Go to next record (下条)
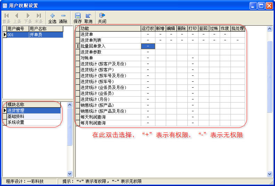 [x=28, y=18]
